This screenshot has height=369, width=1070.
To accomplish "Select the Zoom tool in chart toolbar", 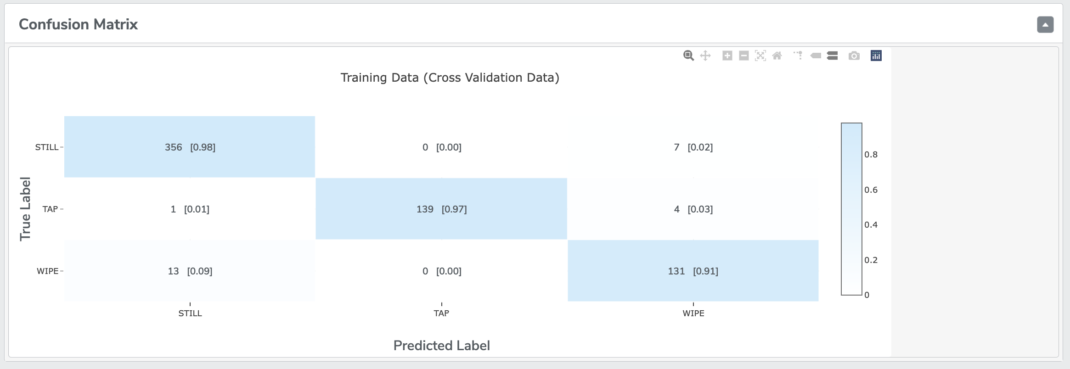I will [x=688, y=56].
